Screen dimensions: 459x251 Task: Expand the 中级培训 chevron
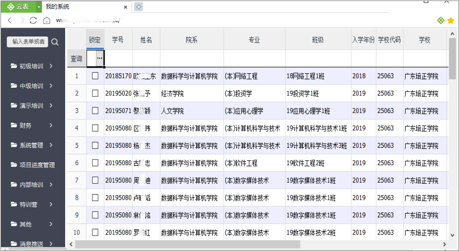(51, 86)
